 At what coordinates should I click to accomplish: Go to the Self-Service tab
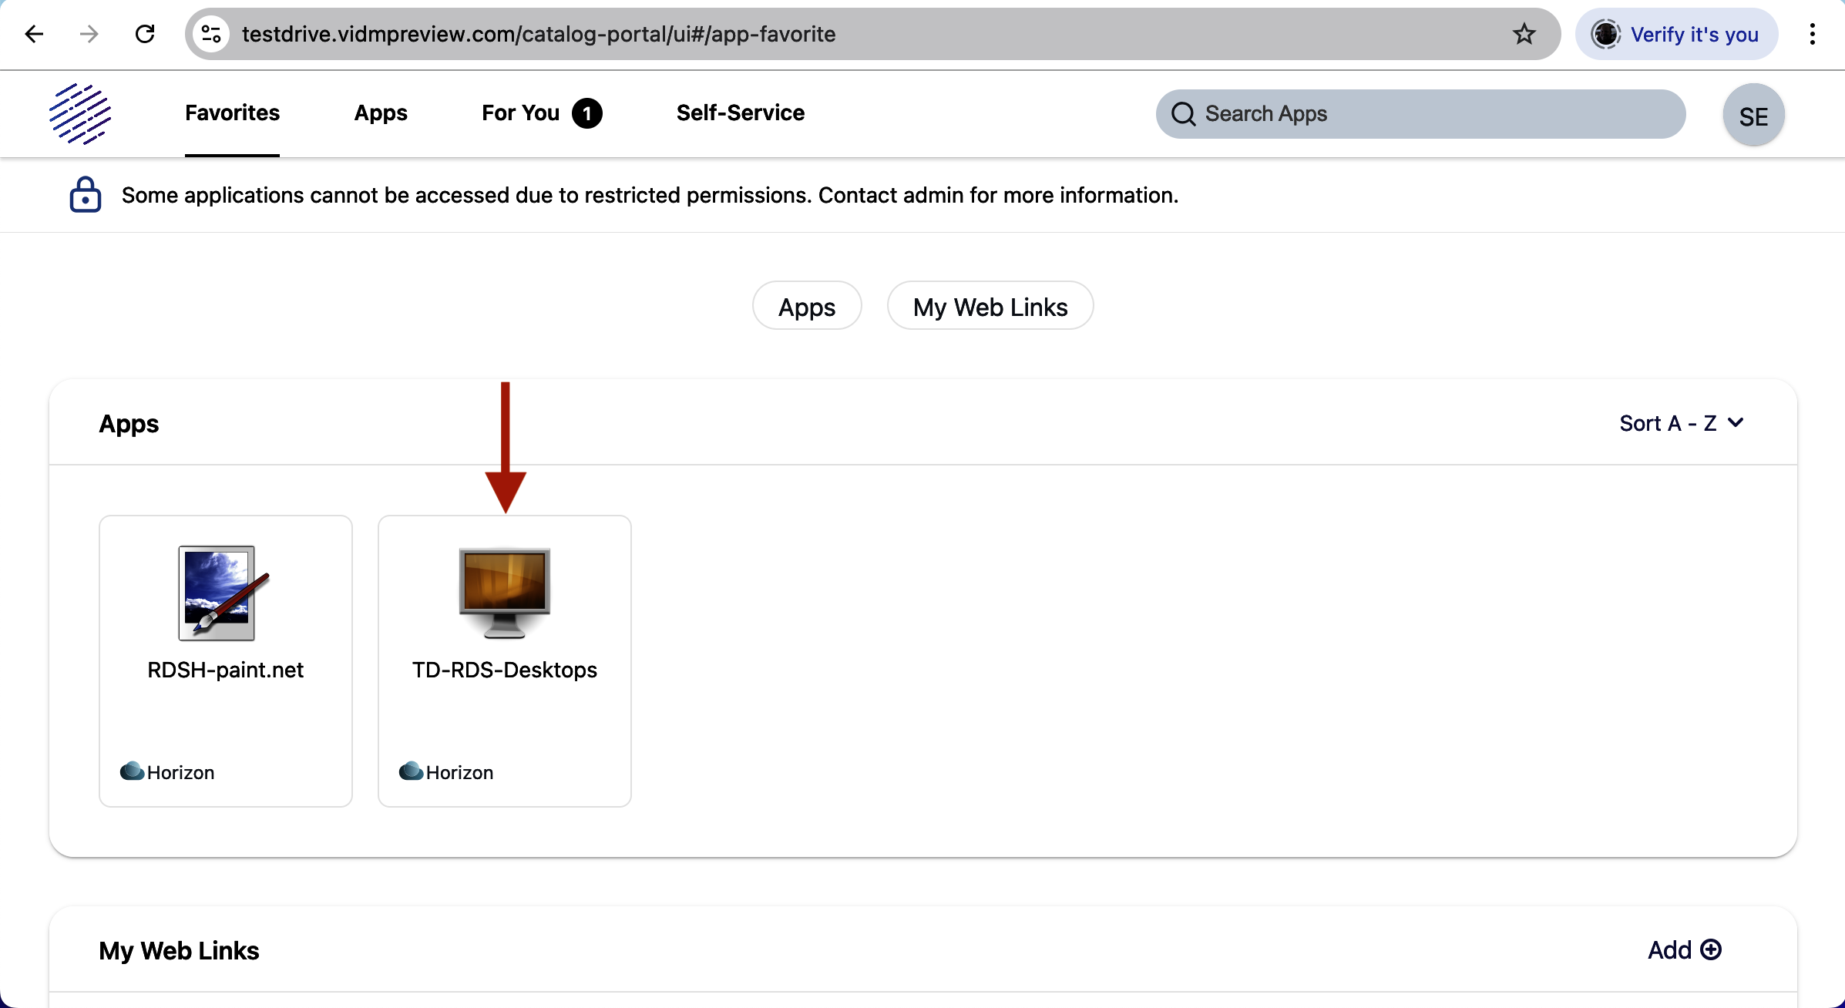pos(740,113)
